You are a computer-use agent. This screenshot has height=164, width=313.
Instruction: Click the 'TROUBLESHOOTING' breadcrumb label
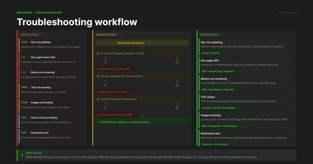(x=49, y=12)
